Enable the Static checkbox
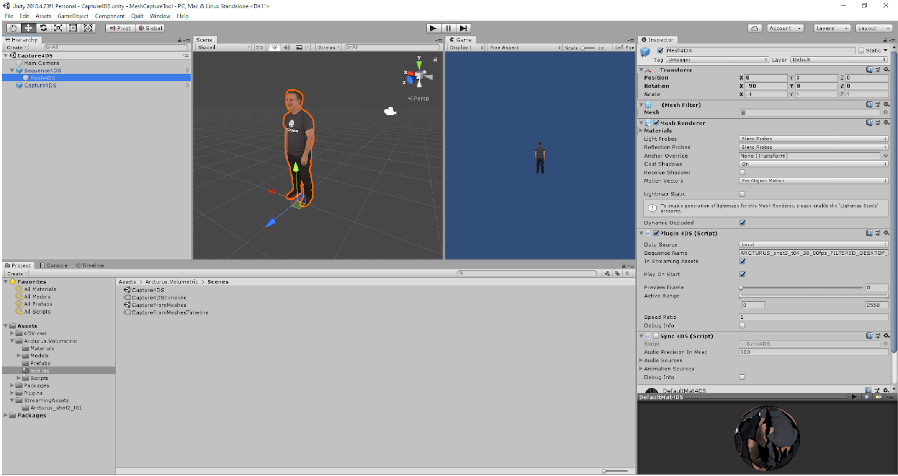This screenshot has height=476, width=898. (861, 50)
